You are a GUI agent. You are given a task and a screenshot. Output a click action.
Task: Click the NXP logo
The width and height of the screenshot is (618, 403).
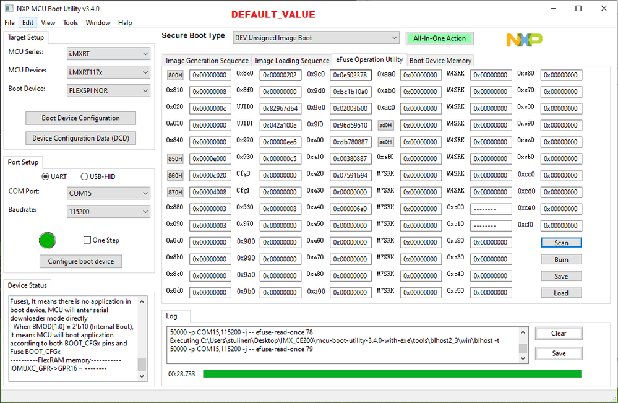(524, 40)
